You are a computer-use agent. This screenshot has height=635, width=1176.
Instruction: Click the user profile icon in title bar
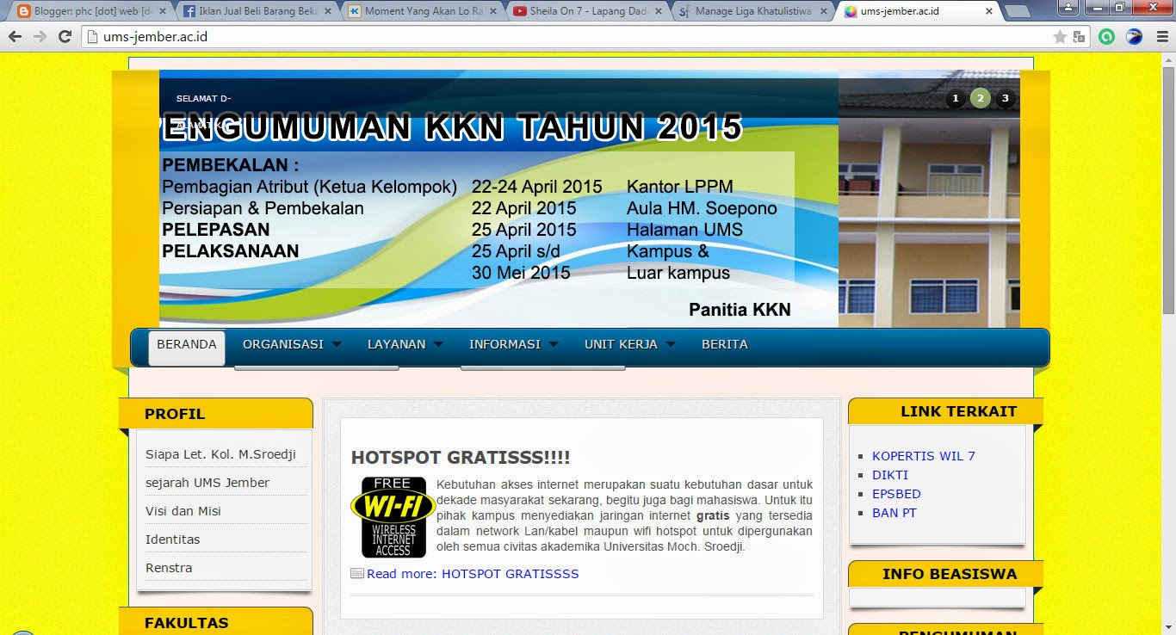coord(1069,7)
